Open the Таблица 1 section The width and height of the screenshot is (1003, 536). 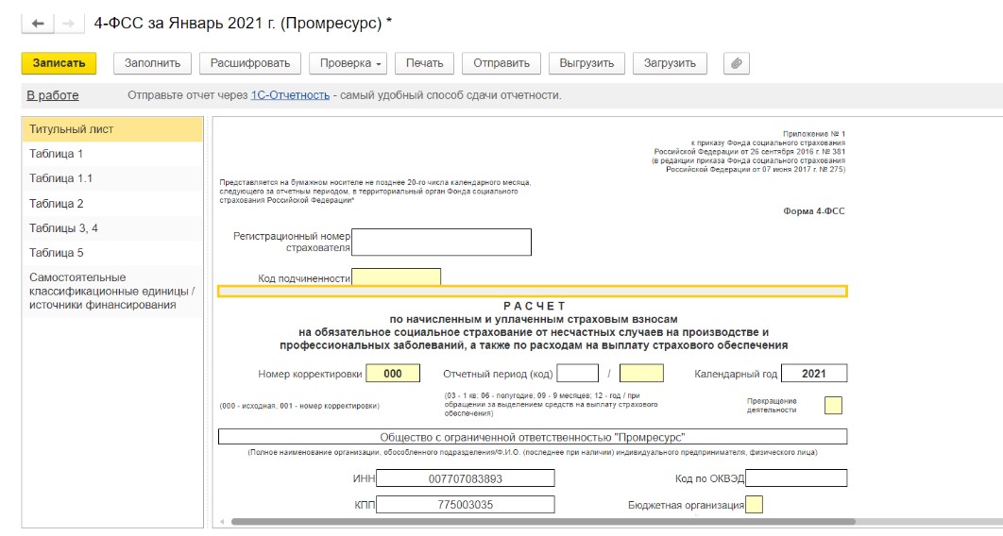(112, 154)
